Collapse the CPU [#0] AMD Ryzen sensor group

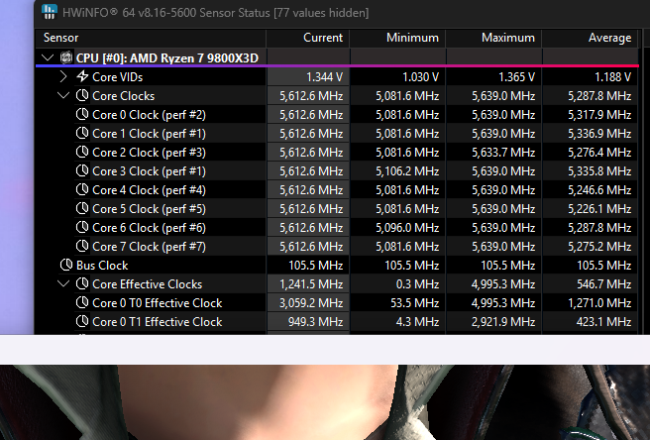pos(48,57)
